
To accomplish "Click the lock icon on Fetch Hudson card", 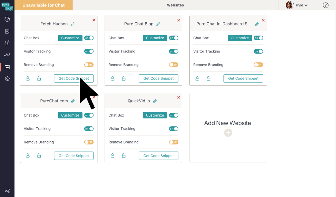I will pos(39,78).
